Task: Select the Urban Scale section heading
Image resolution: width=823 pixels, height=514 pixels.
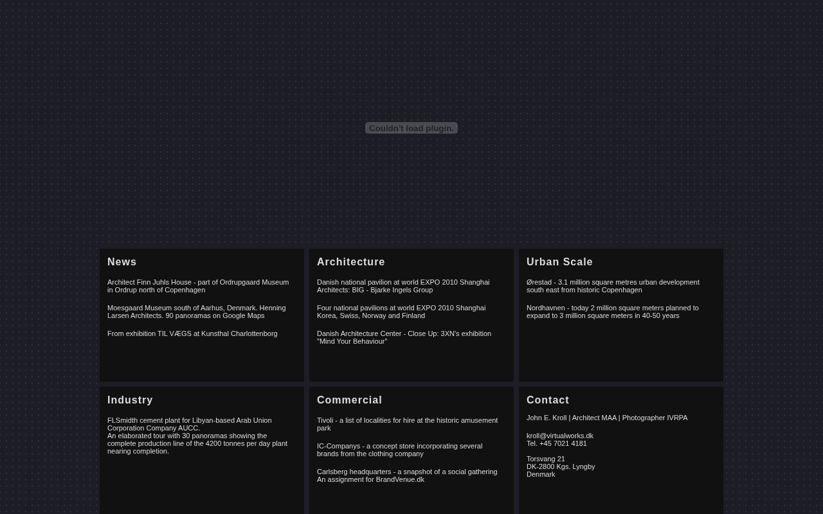Action: click(x=559, y=261)
